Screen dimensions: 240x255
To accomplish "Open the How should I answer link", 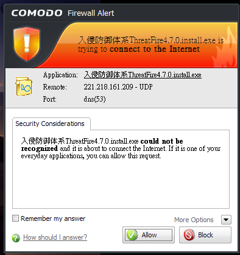I will pyautogui.click(x=55, y=237).
